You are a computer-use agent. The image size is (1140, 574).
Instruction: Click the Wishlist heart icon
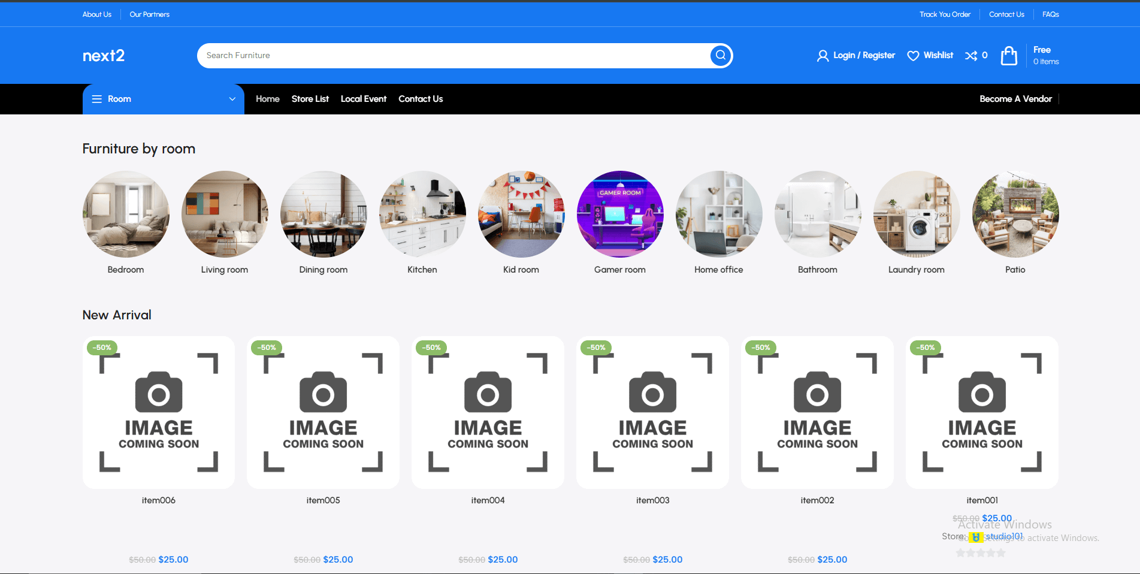tap(913, 56)
